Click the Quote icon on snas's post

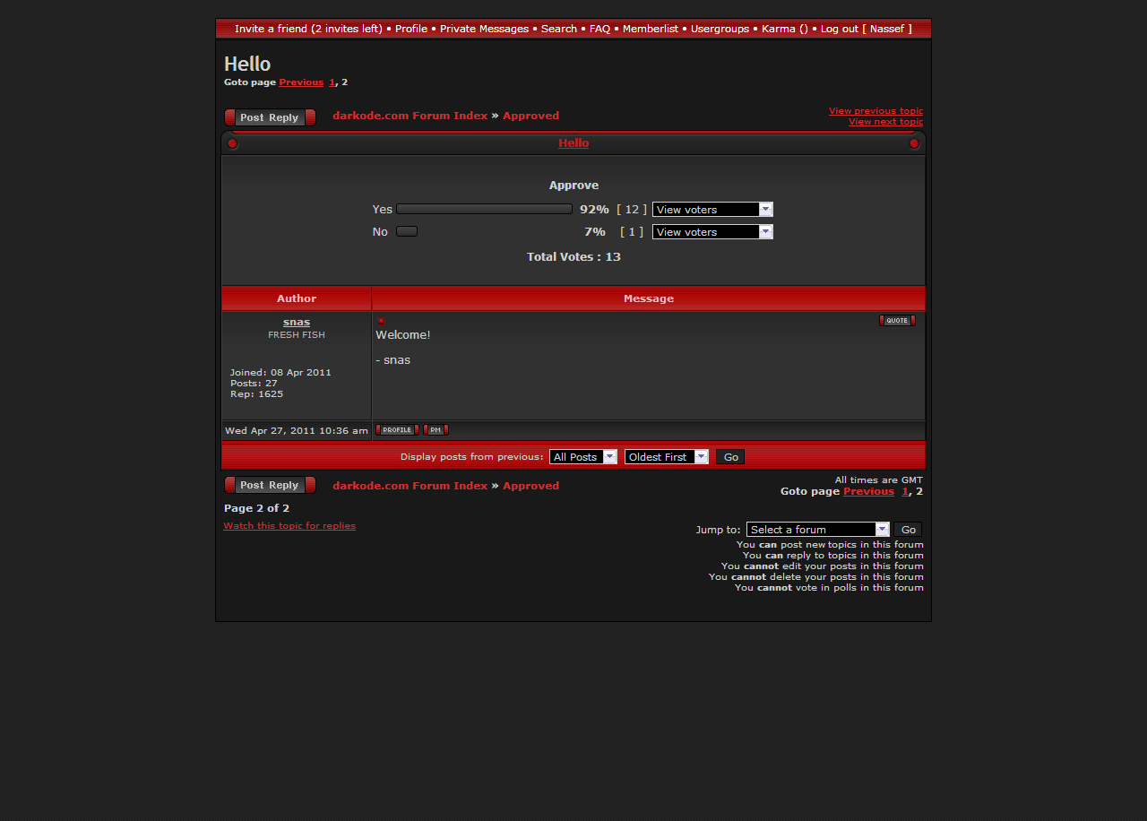pyautogui.click(x=897, y=321)
